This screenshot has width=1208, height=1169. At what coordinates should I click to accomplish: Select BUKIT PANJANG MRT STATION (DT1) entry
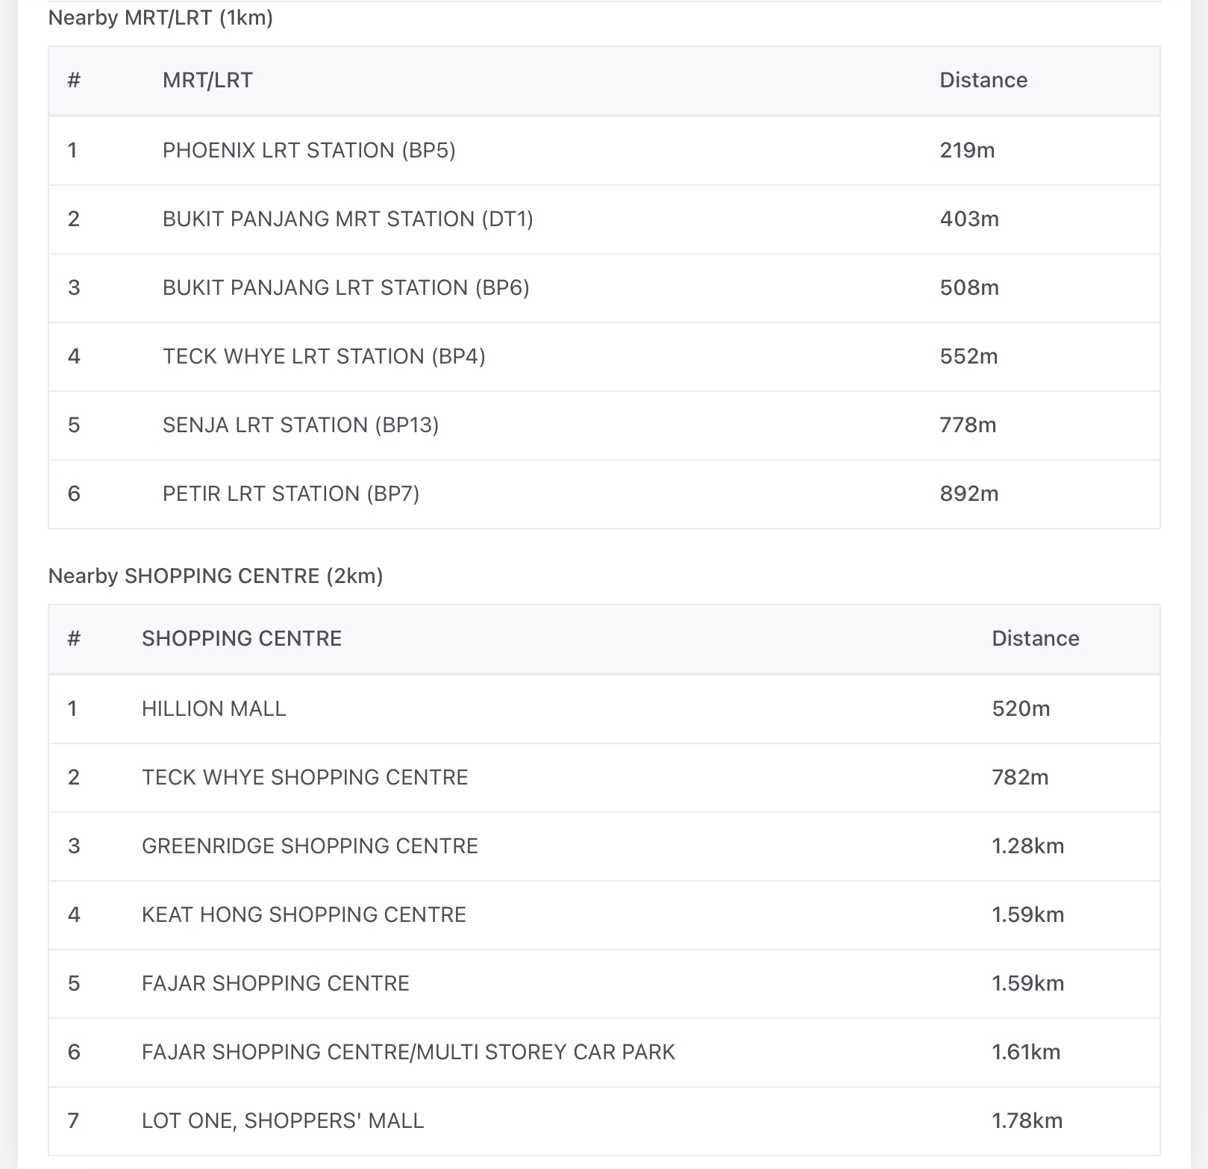348,219
